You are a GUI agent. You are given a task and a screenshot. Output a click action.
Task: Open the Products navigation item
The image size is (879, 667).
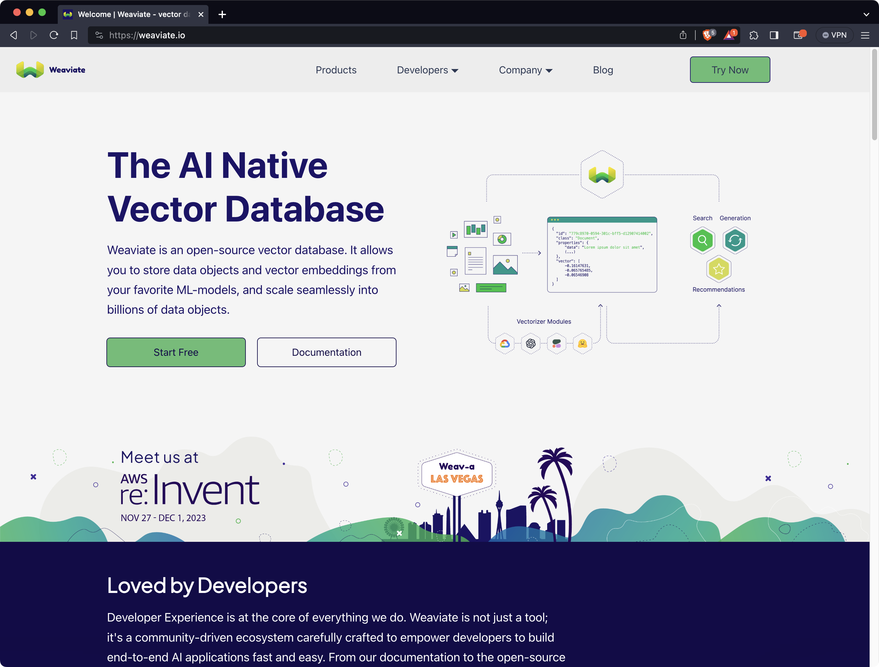click(336, 70)
